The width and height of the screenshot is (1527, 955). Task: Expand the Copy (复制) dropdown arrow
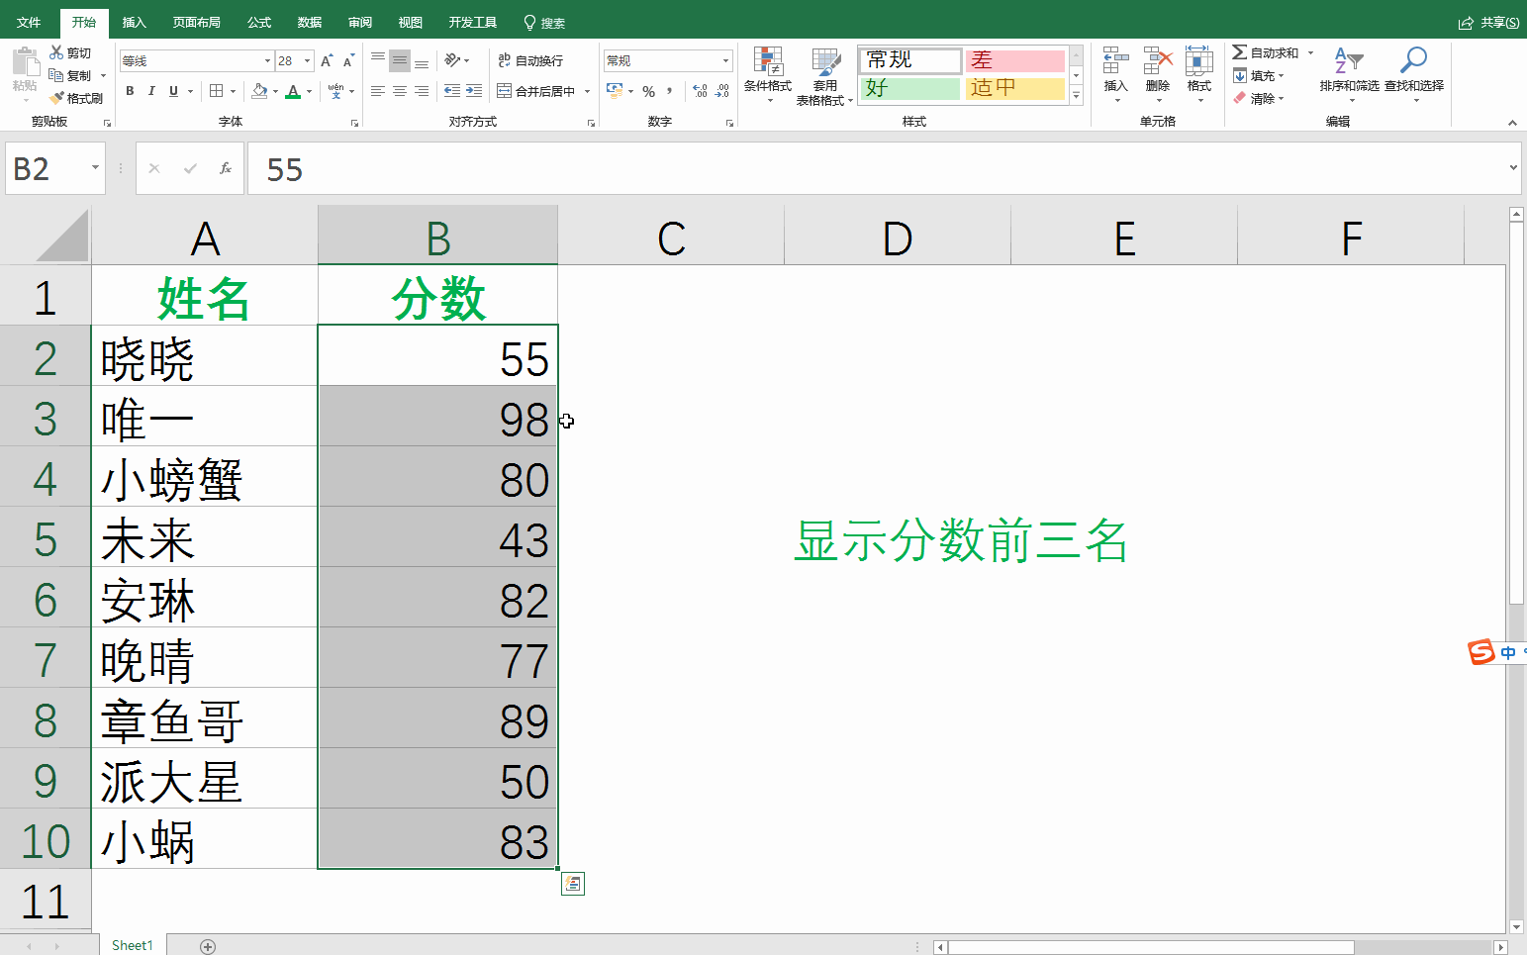(x=103, y=75)
